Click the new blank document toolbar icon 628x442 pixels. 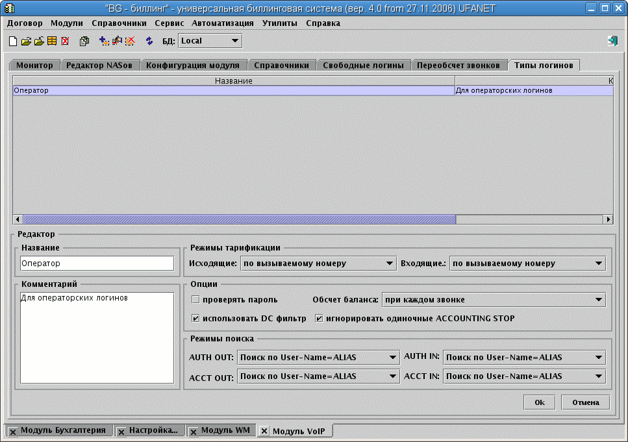pyautogui.click(x=13, y=41)
